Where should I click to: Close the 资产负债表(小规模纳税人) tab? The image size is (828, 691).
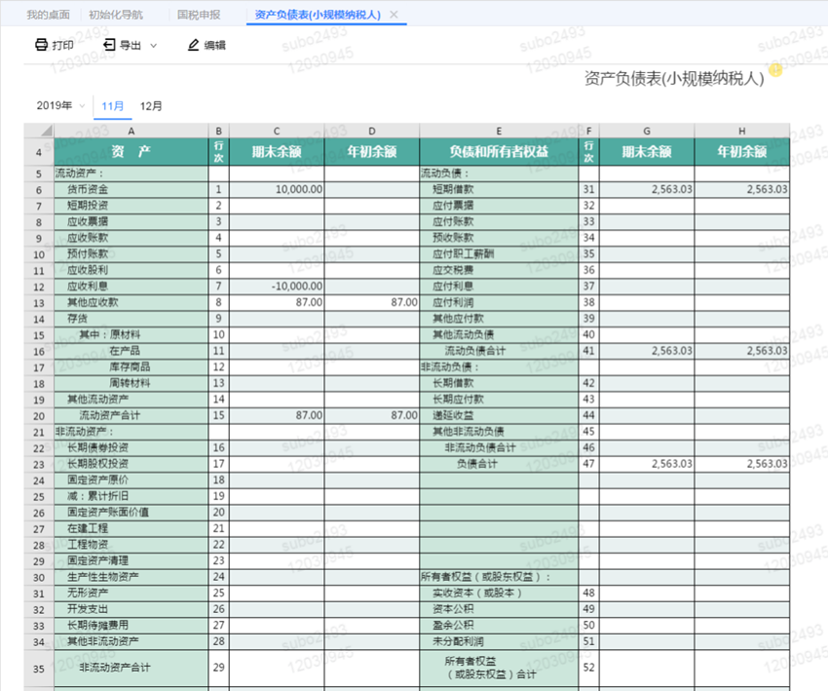pos(394,15)
